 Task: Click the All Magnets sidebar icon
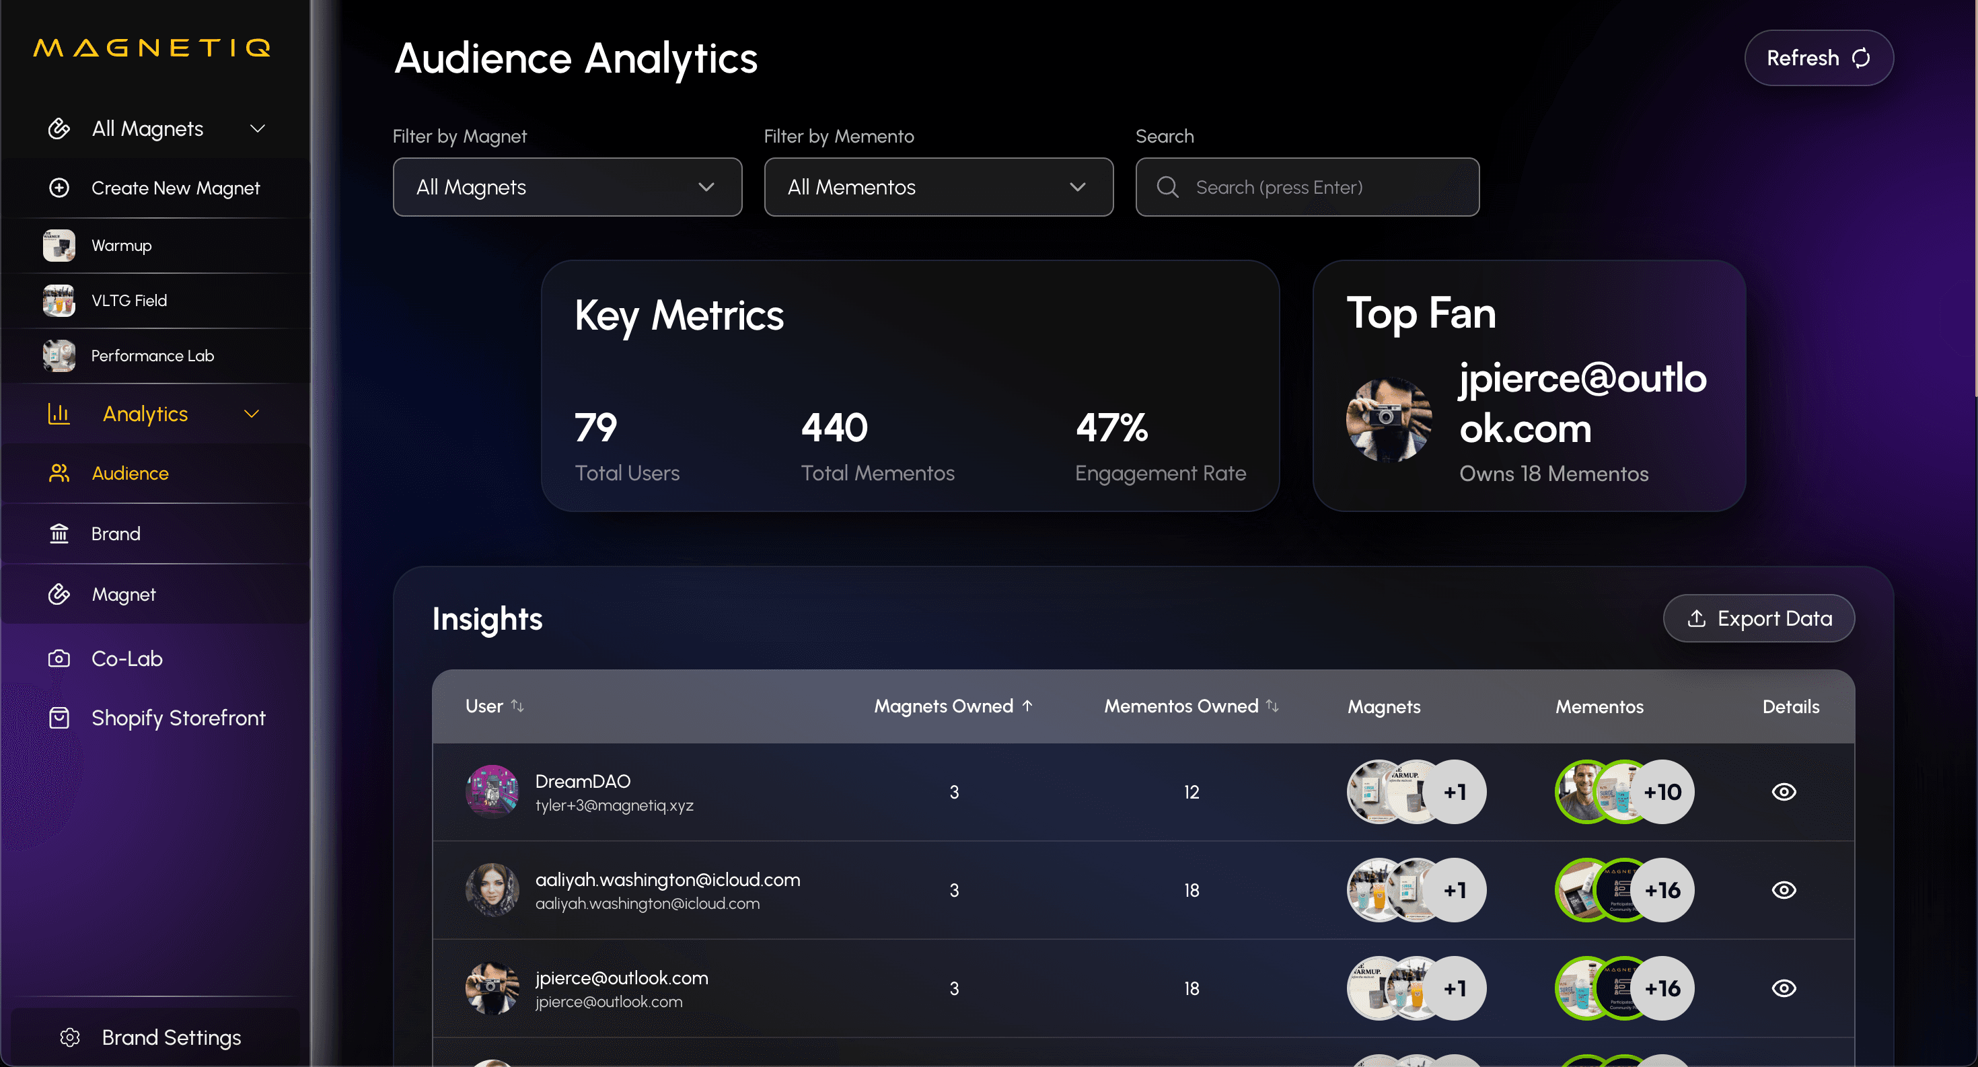click(59, 129)
